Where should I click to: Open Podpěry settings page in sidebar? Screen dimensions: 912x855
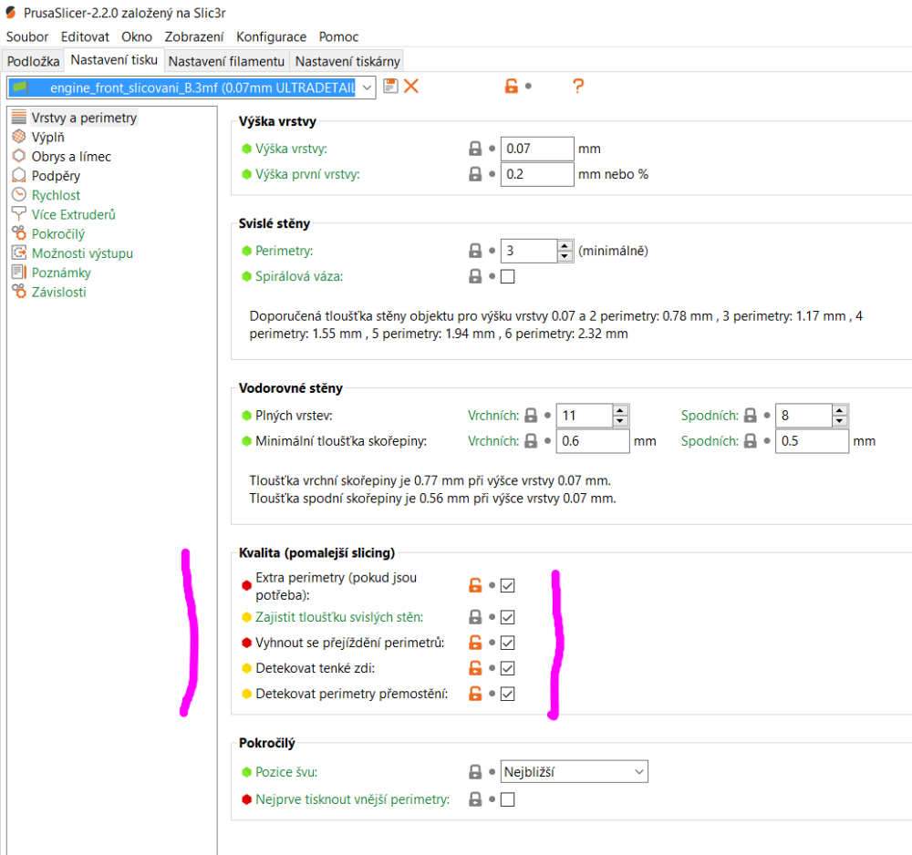click(56, 176)
